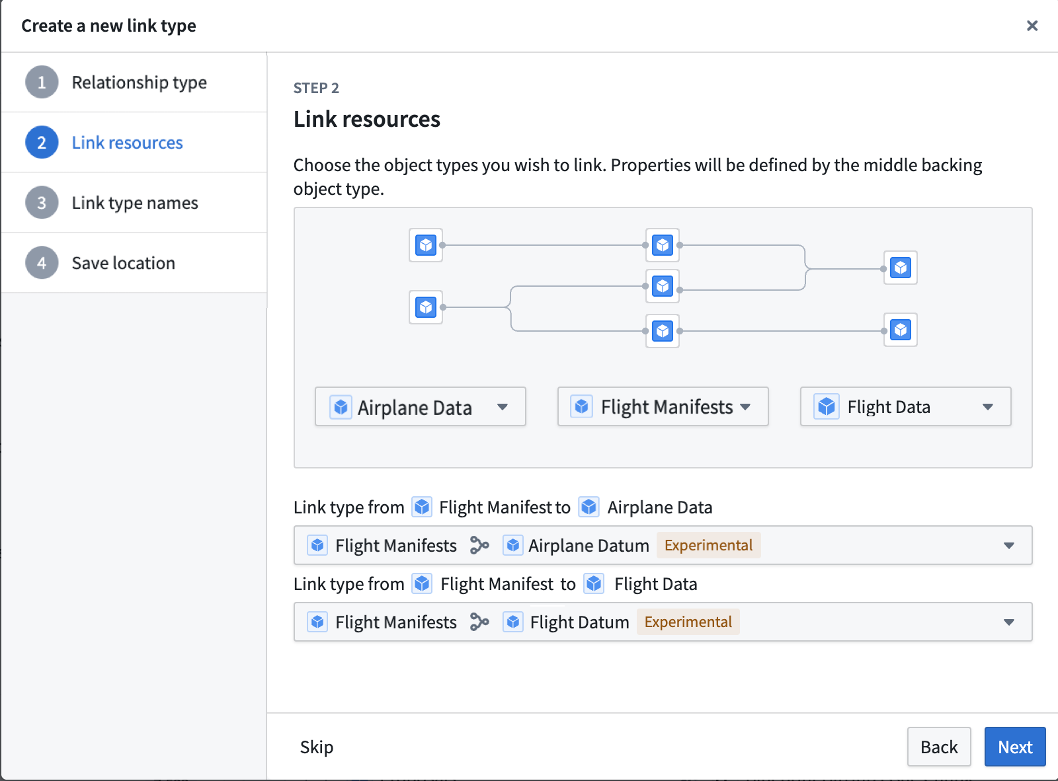1058x781 pixels.
Task: Expand the Flight Manifests to Flight Datum selector
Action: click(x=1009, y=622)
